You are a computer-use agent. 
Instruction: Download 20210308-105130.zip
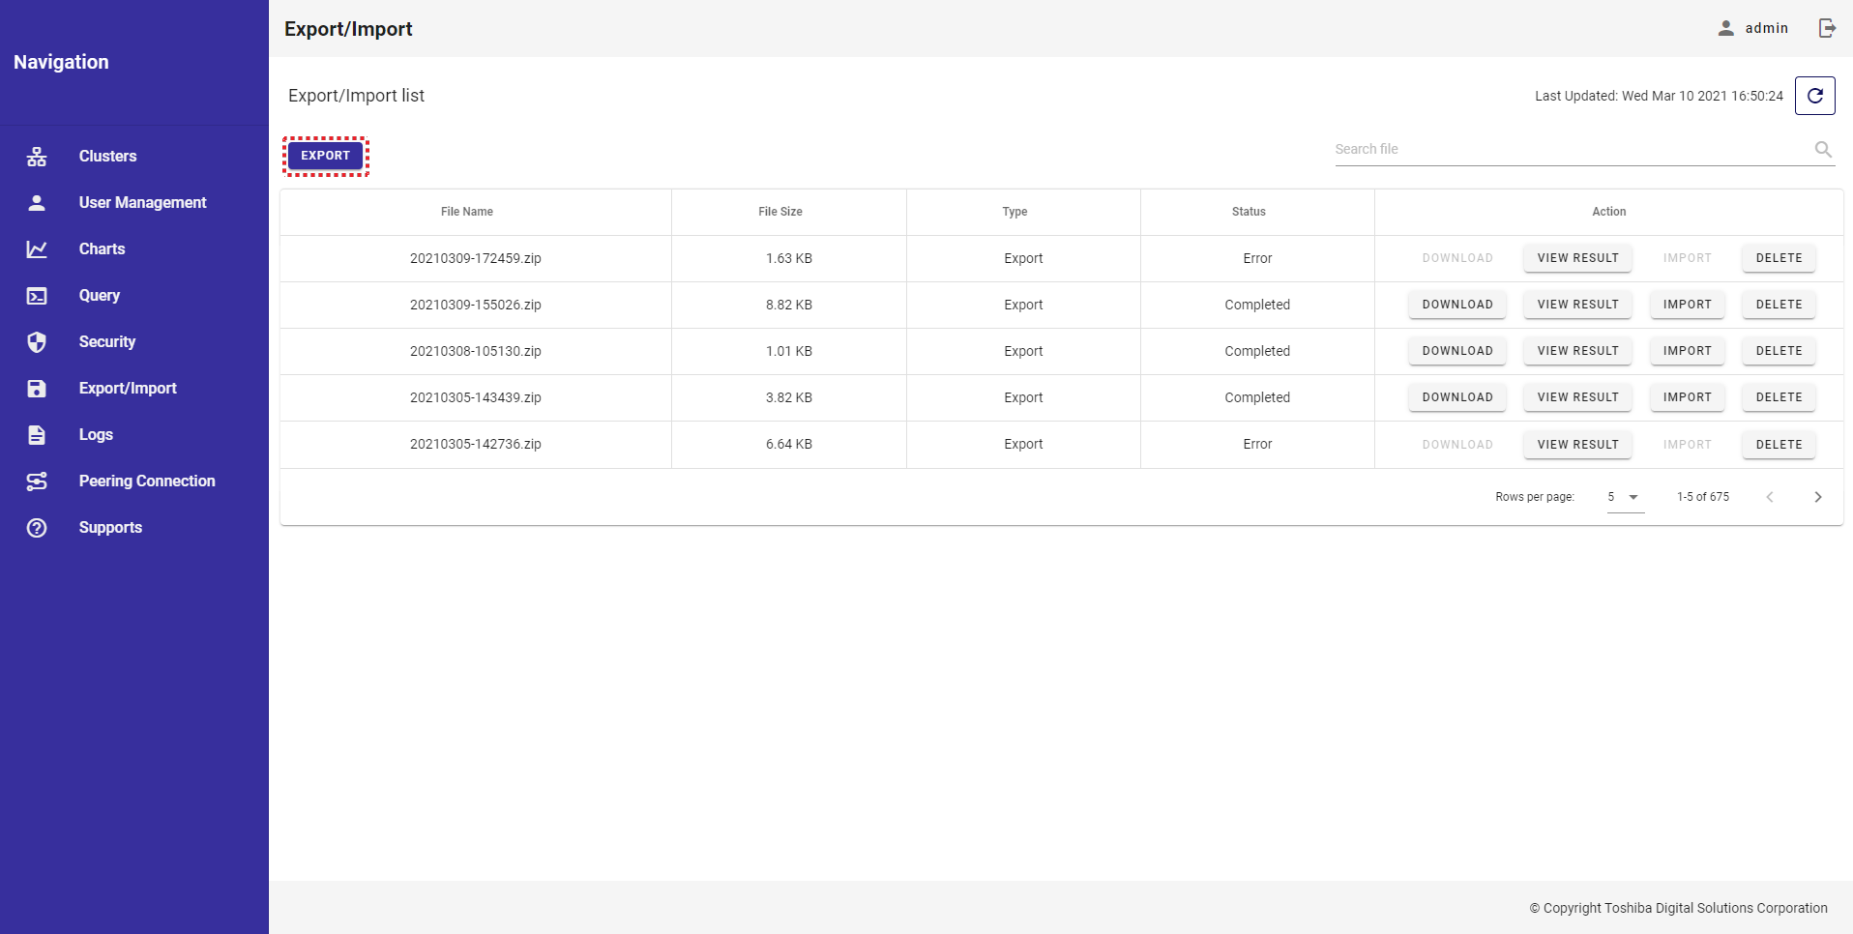point(1456,351)
